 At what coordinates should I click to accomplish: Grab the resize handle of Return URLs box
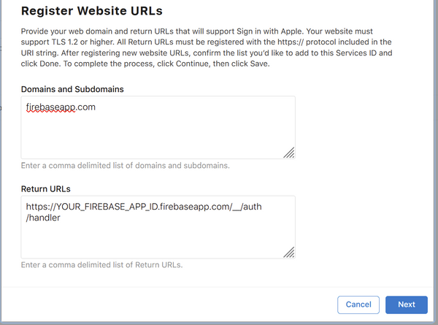coord(289,251)
